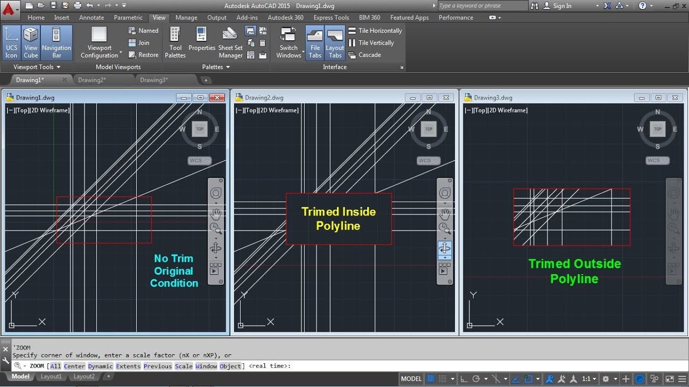Open the Autodesk Exchange X icon
This screenshot has width=689, height=387.
click(x=607, y=6)
